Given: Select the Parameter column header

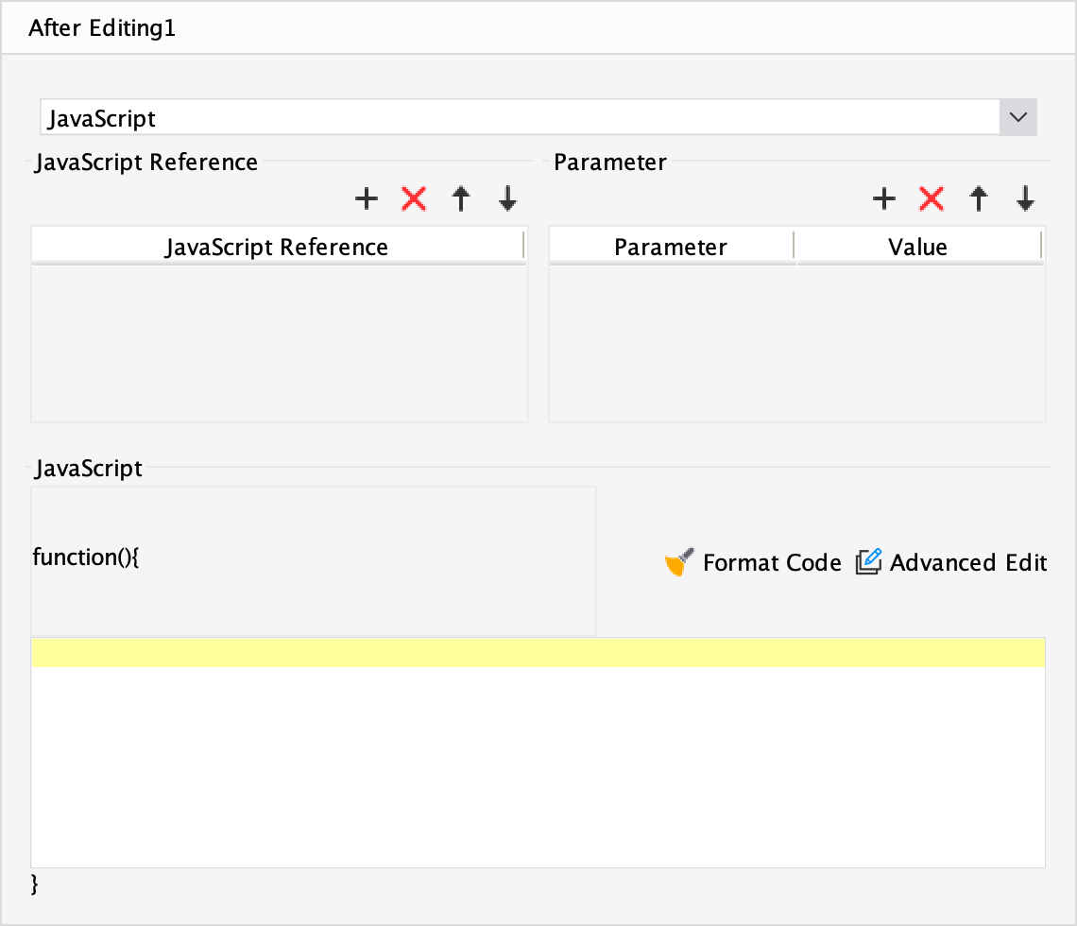Looking at the screenshot, I should (671, 247).
